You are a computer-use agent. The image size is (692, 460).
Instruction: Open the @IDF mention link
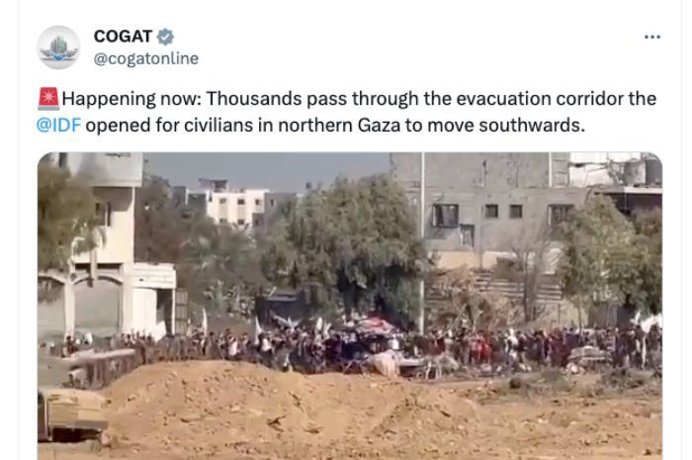(x=58, y=126)
